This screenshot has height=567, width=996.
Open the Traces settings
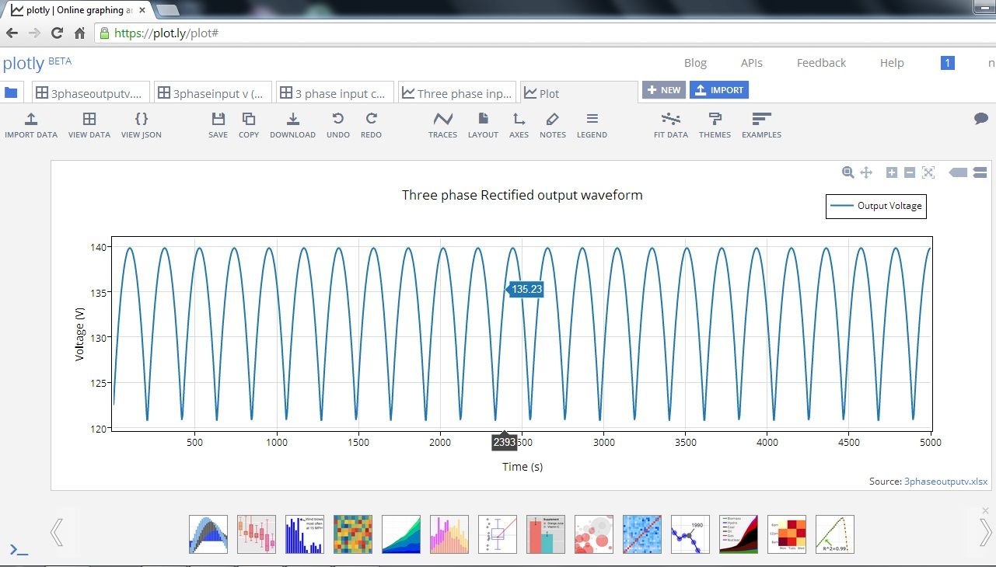tap(442, 123)
